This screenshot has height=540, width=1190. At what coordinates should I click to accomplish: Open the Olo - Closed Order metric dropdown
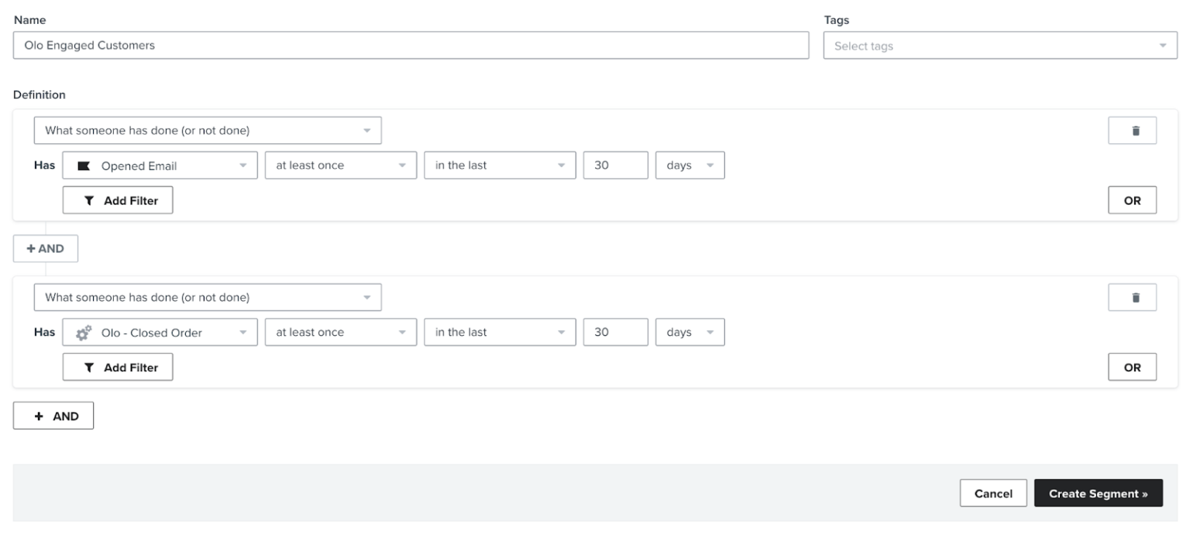(x=159, y=332)
